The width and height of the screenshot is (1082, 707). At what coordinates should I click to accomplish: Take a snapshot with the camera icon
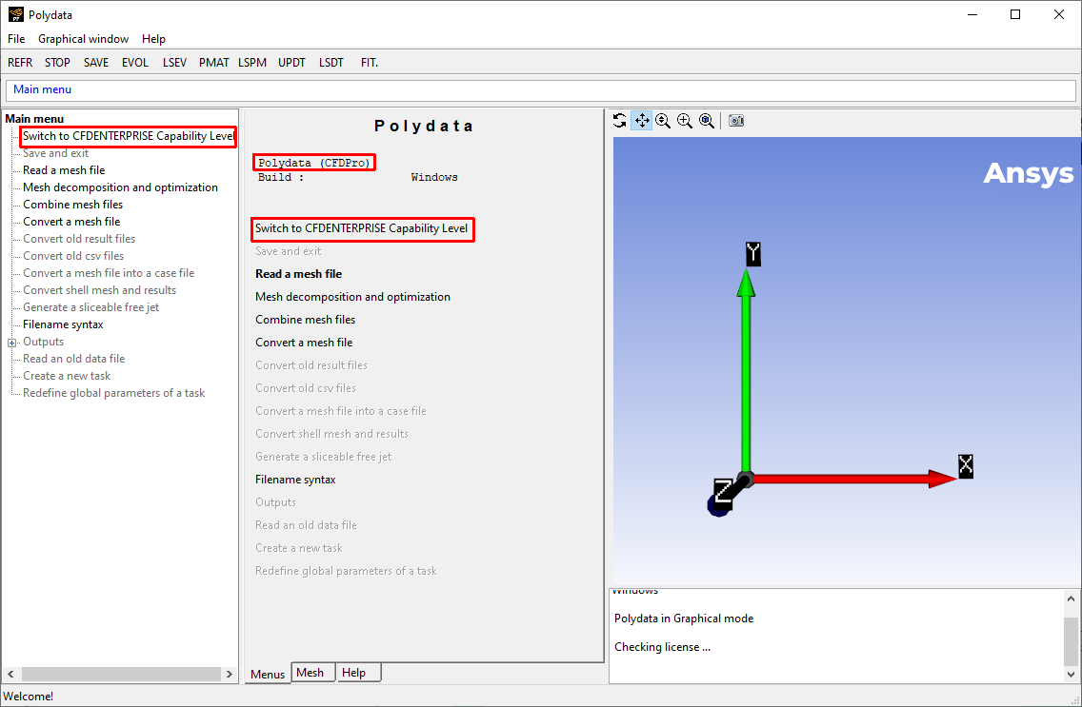(x=736, y=120)
